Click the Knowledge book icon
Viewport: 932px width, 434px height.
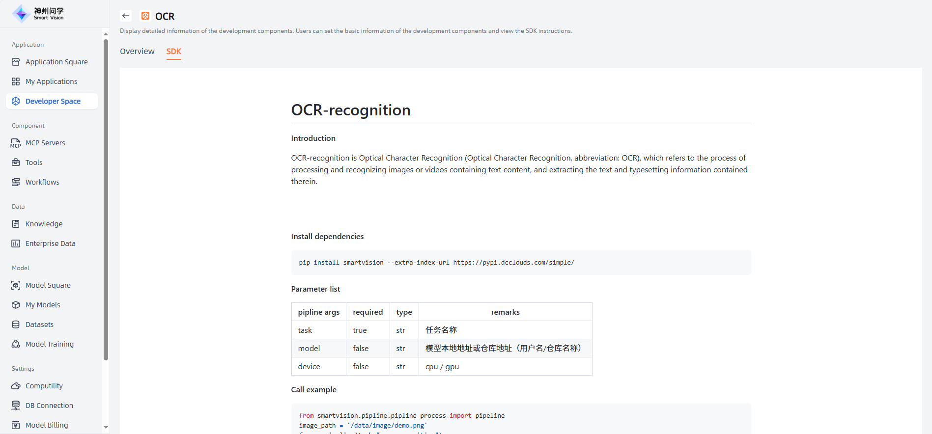[x=16, y=224]
